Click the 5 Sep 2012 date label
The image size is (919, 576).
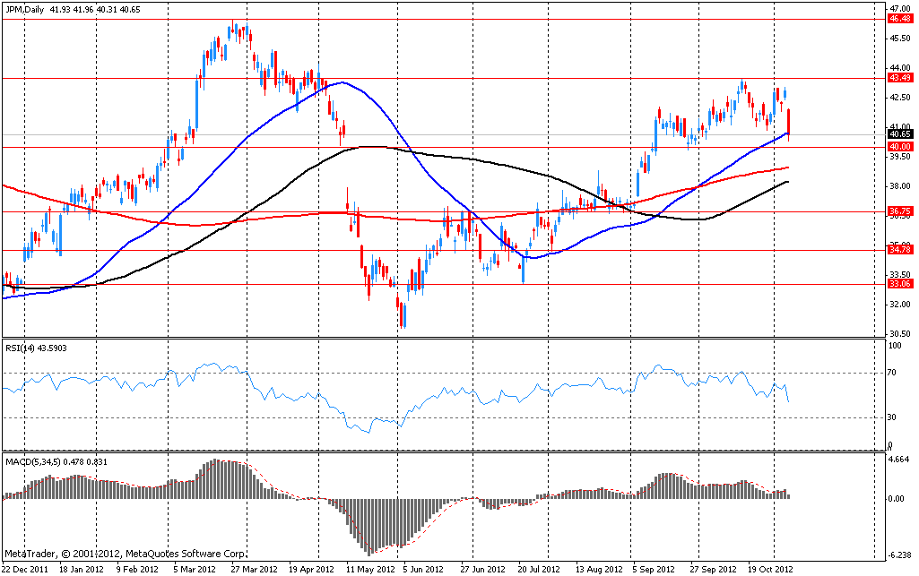point(652,569)
